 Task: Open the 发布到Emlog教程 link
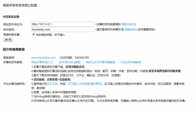[69, 62]
